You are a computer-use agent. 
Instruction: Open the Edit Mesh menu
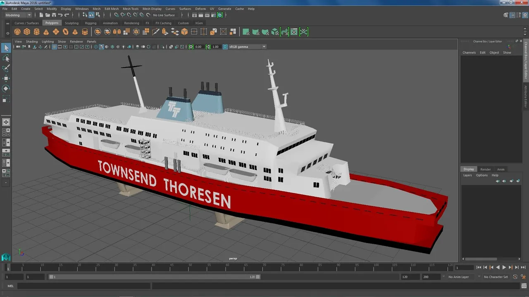click(x=112, y=9)
